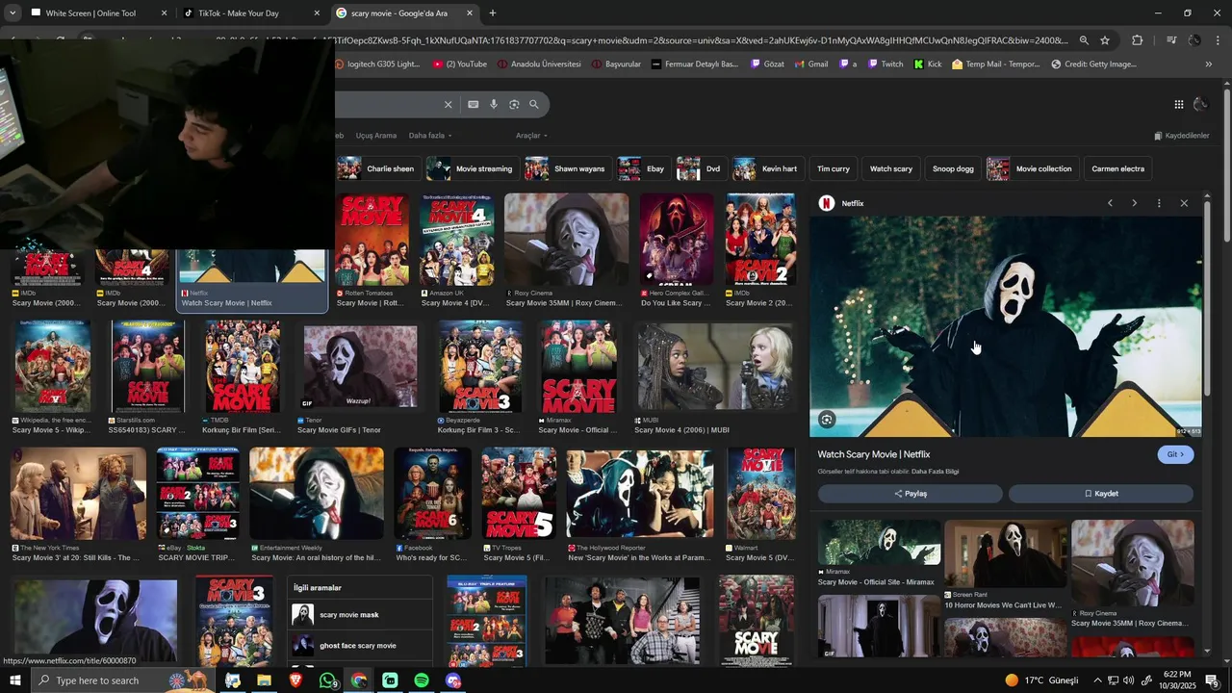Open the Twitch bookmark

point(885,64)
